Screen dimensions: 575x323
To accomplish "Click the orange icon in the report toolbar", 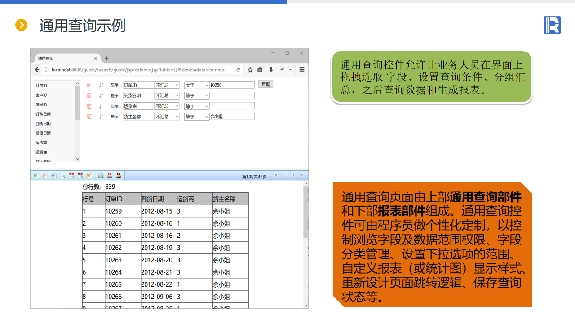I will [x=89, y=175].
